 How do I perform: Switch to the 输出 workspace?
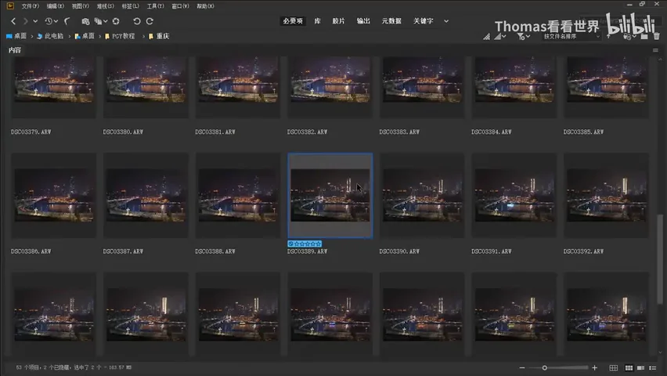point(363,21)
